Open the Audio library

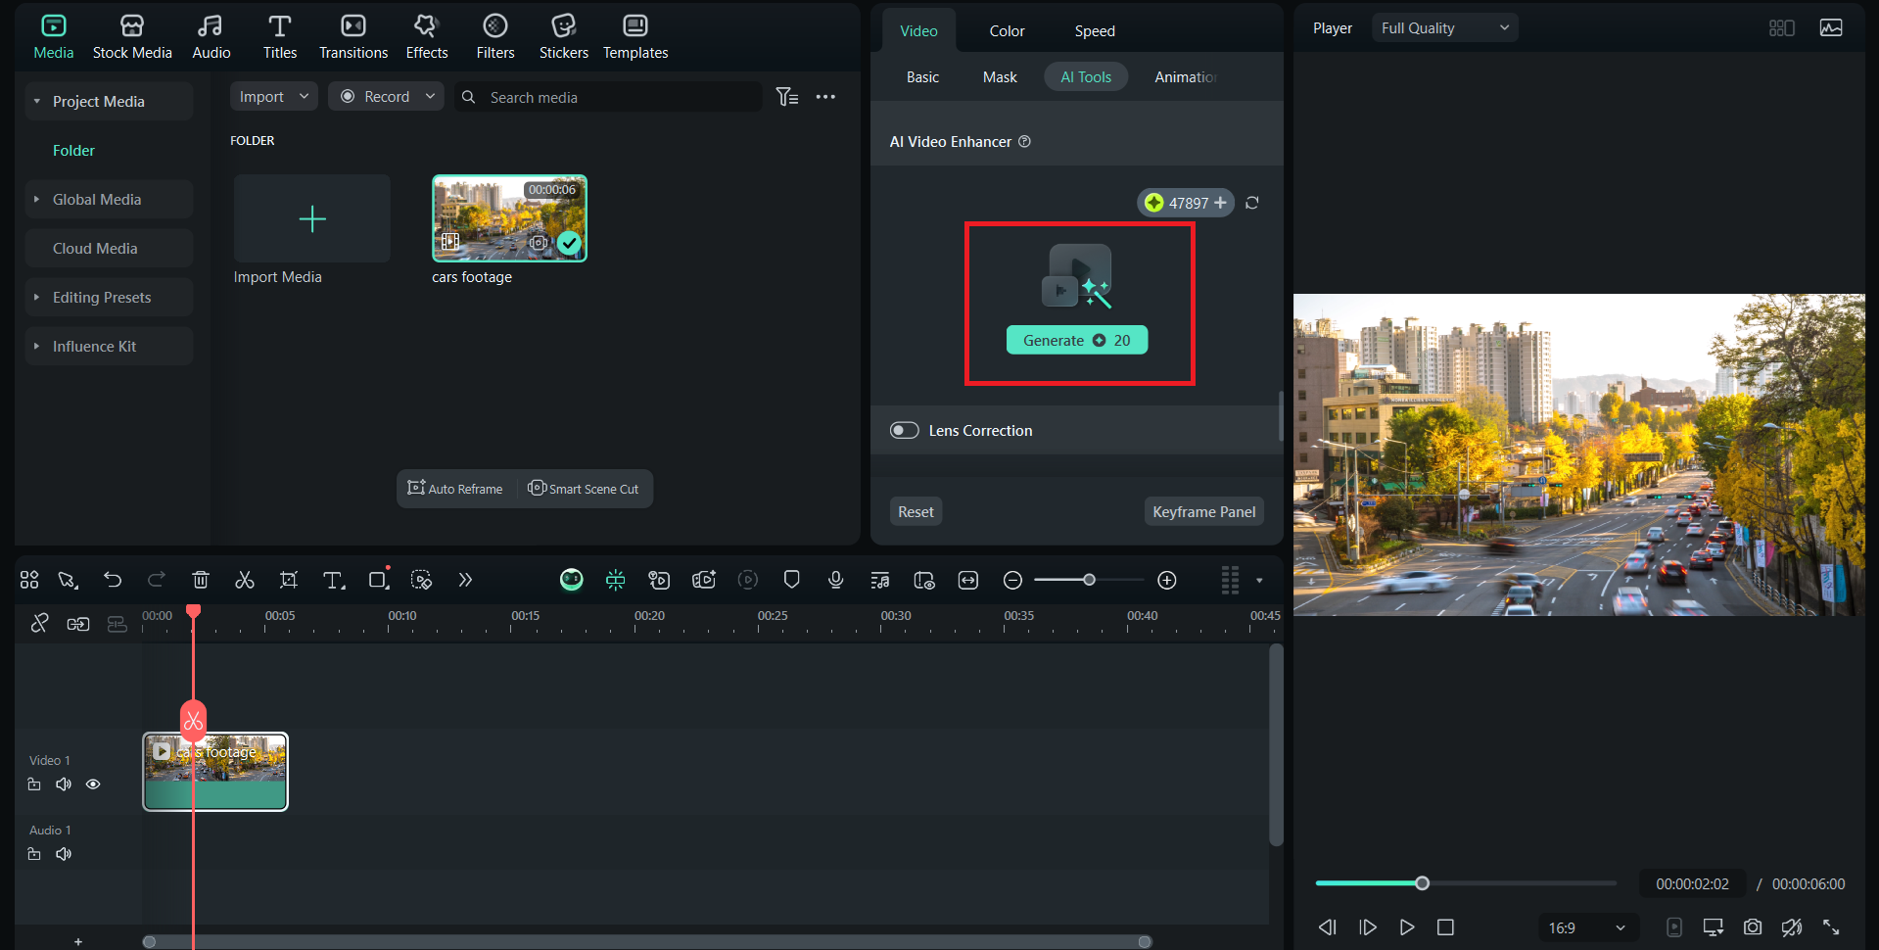pos(211,37)
